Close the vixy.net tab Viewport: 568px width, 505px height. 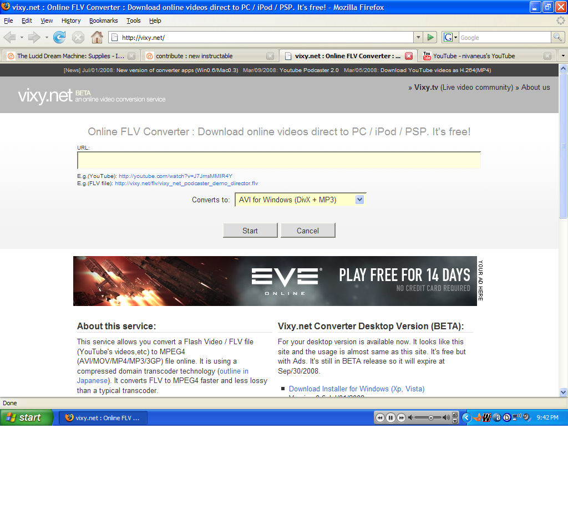coord(409,56)
